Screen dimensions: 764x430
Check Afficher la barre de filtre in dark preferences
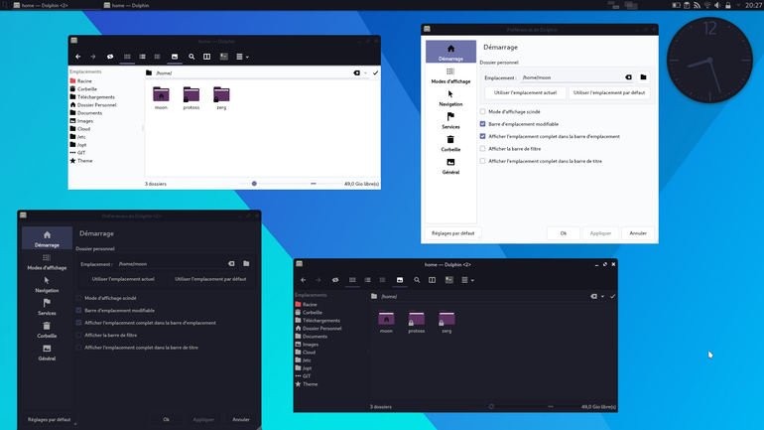[x=79, y=335]
